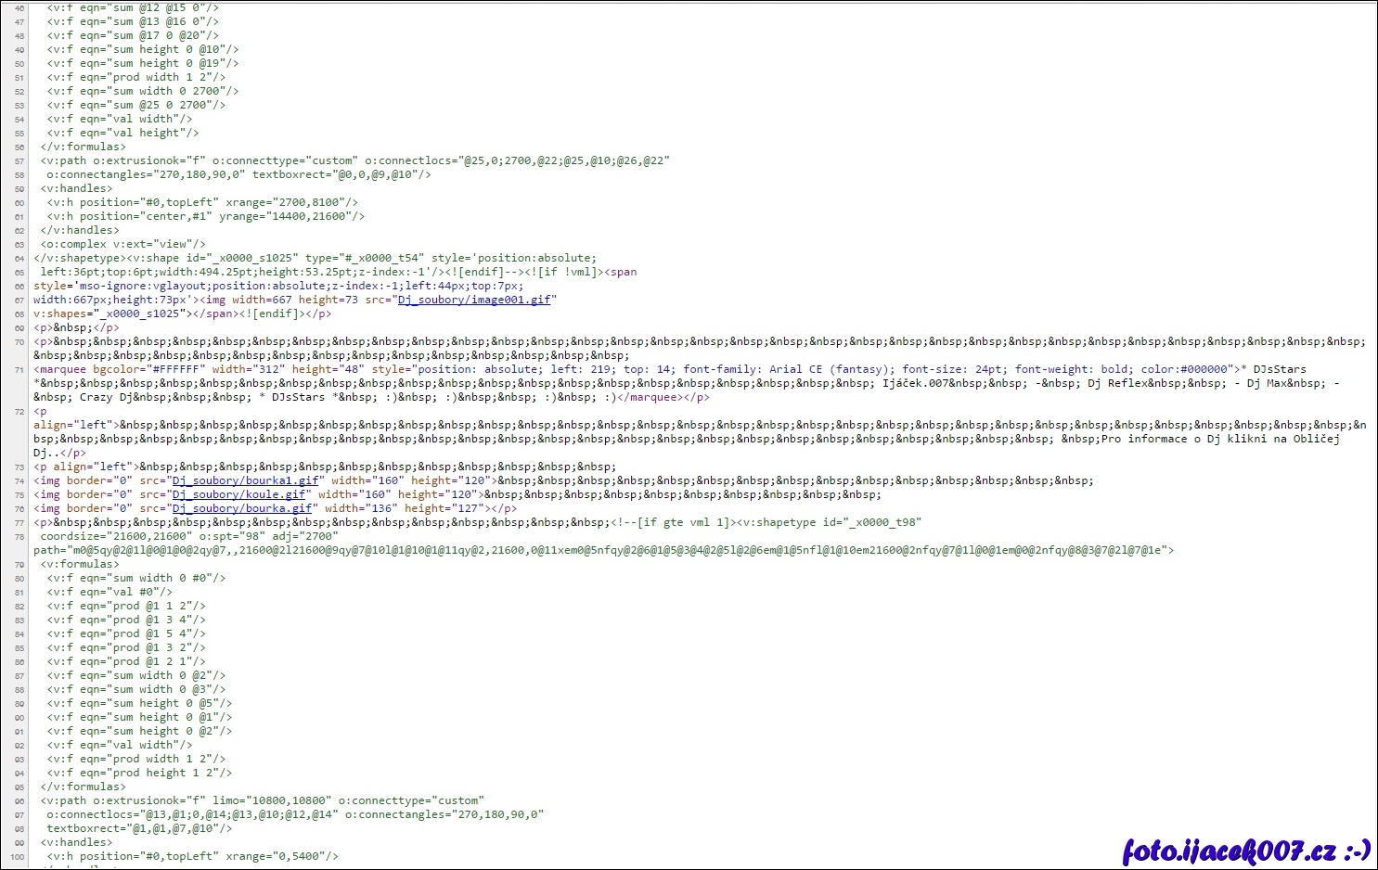
Task: Click line number 79 in the gutter
Action: [x=19, y=564]
